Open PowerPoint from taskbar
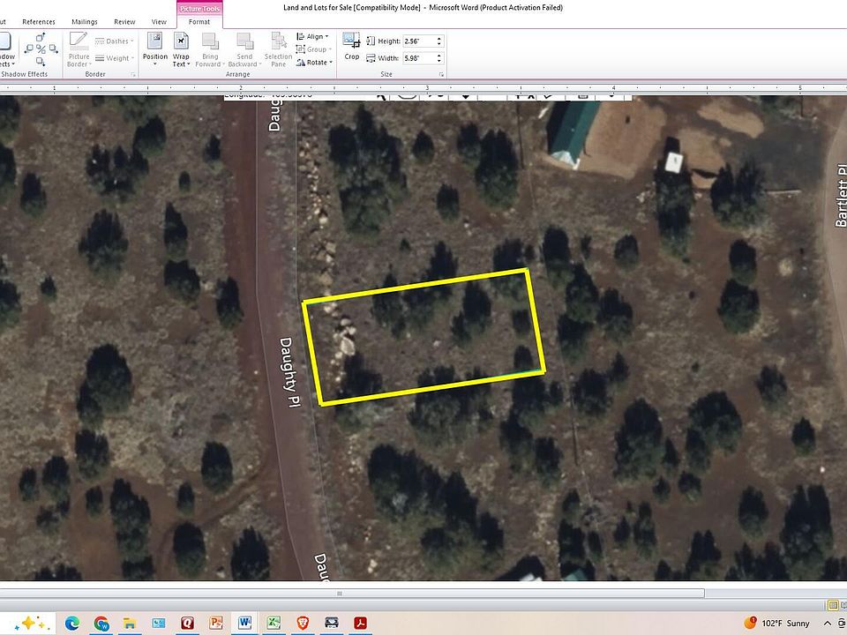 tap(216, 624)
